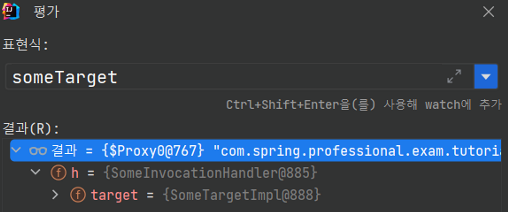Select the SomeTargetImpl@888 value
508x212 pixels.
[x=242, y=195]
